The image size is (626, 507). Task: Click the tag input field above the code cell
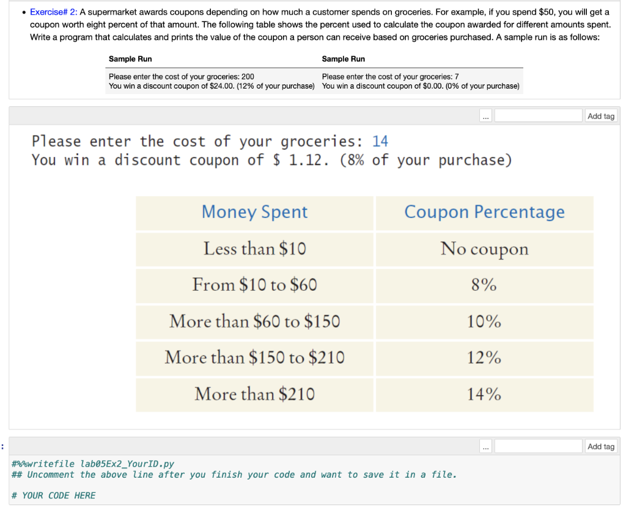[x=538, y=446]
